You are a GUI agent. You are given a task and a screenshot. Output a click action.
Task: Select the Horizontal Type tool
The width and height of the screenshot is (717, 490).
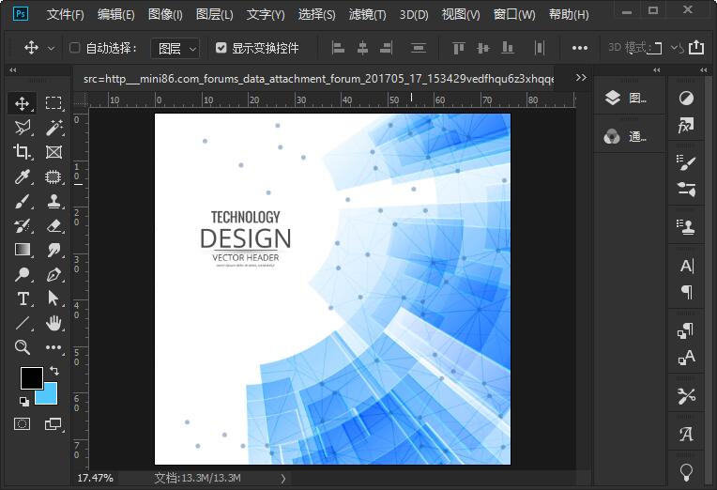click(x=22, y=299)
